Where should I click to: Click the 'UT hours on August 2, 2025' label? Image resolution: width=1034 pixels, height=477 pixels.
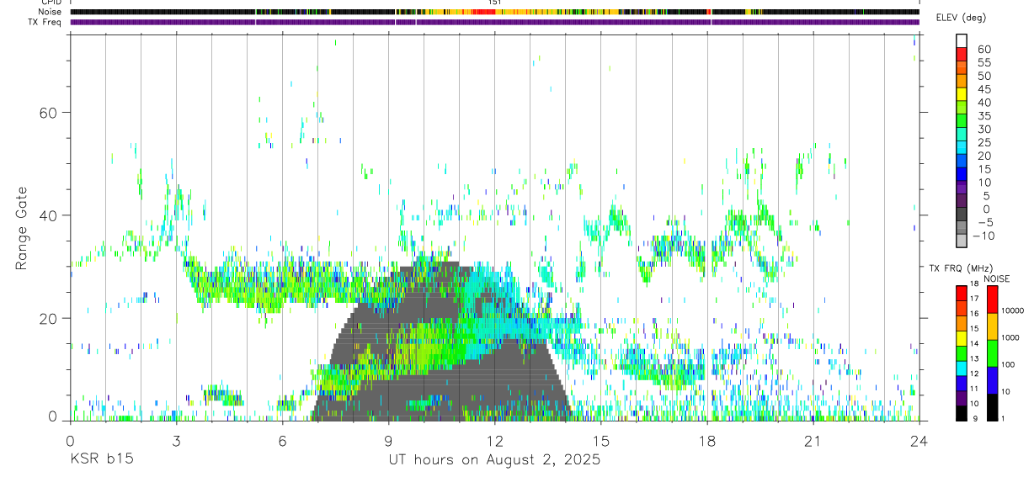pos(494,460)
